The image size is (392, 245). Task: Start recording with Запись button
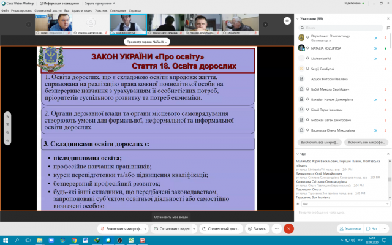point(257,228)
